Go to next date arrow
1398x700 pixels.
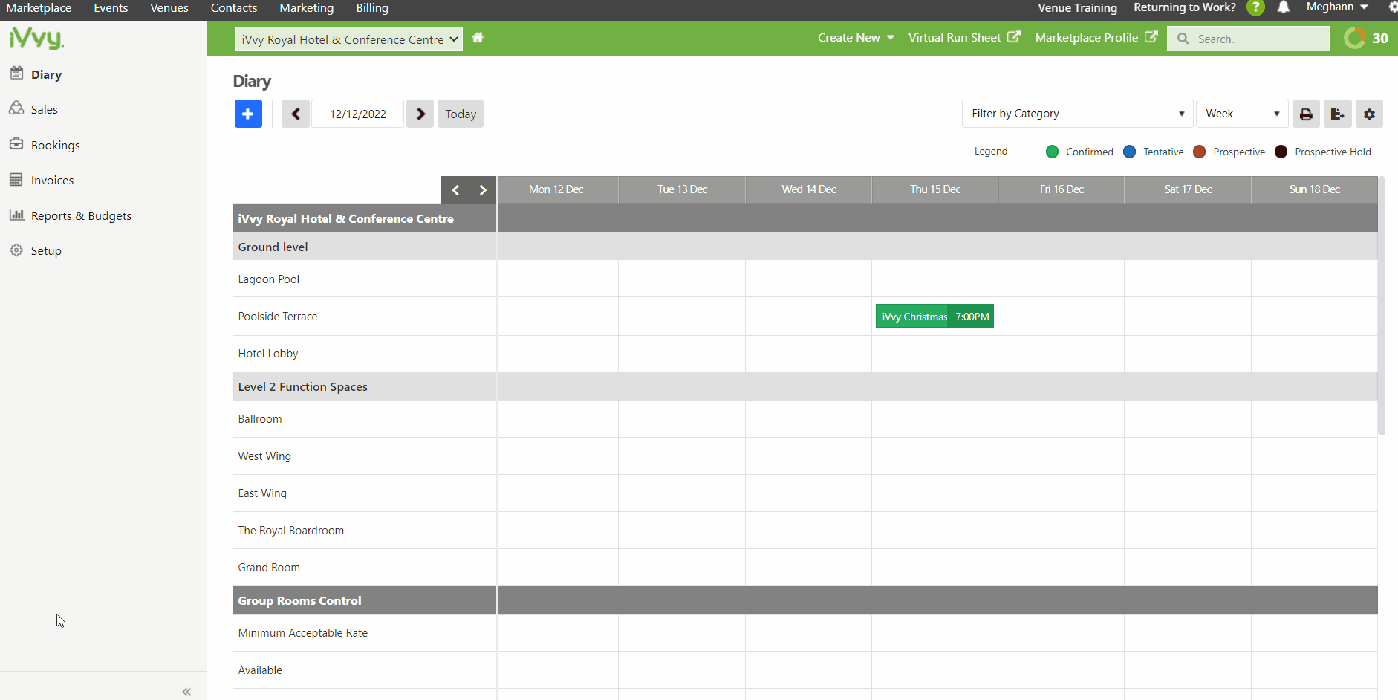click(420, 114)
